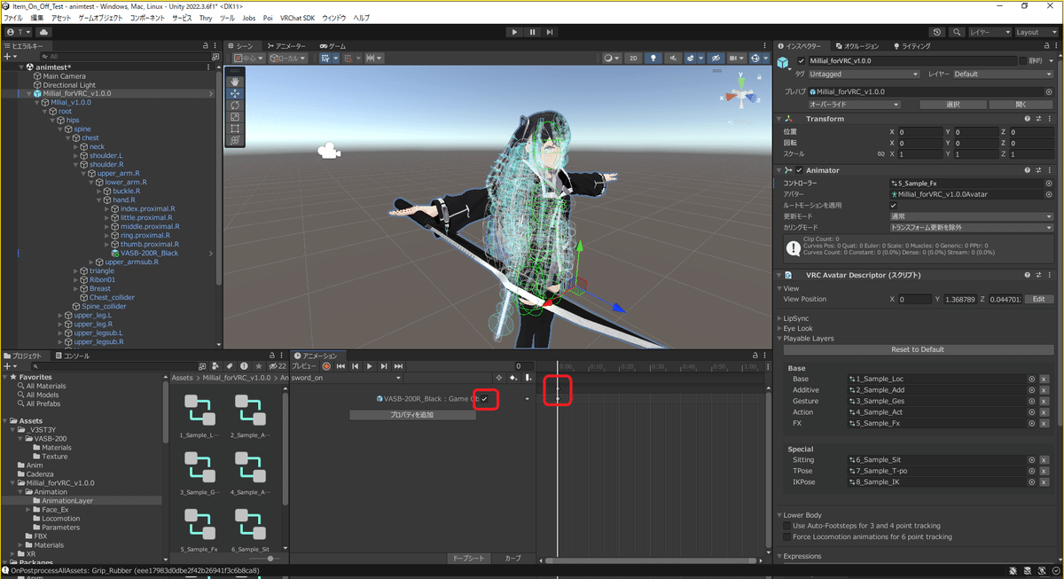Image resolution: width=1064 pixels, height=579 pixels.
Task: Click the editor Play button
Action: (514, 32)
